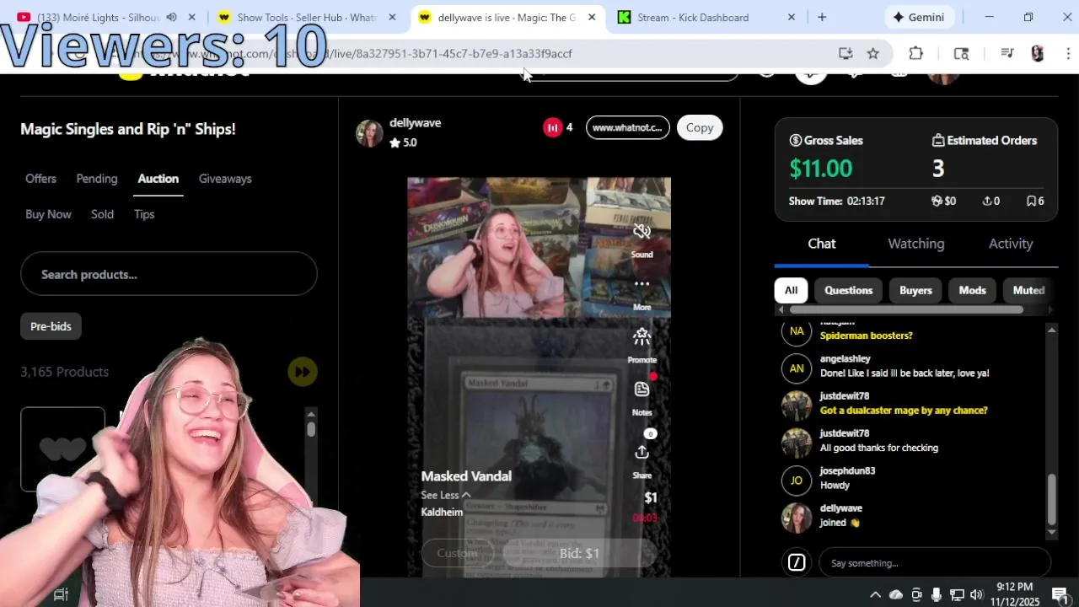Mute the YouTube Moiré Lights tab audio
This screenshot has width=1079, height=607.
click(172, 17)
